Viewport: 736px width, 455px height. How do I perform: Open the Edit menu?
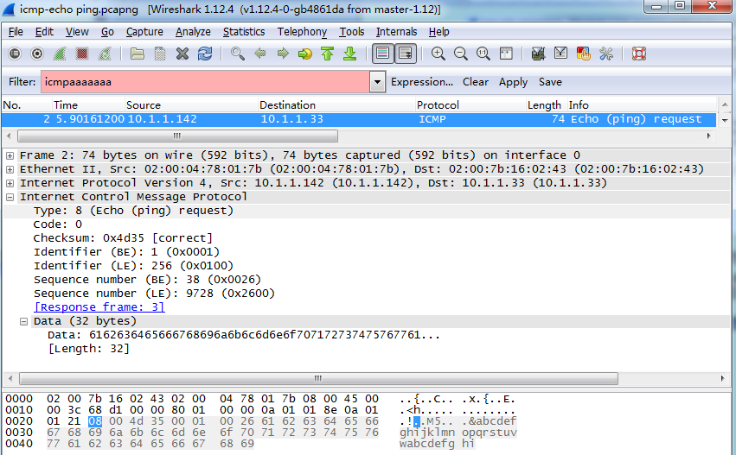click(44, 32)
